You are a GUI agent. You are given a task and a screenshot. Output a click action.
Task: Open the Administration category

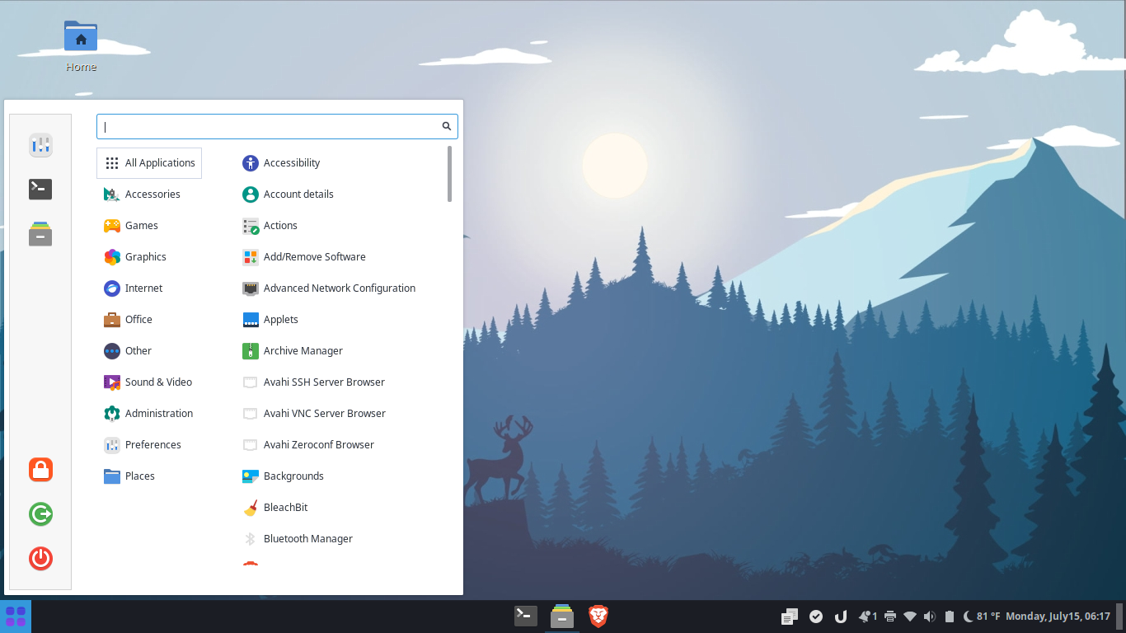tap(149, 414)
